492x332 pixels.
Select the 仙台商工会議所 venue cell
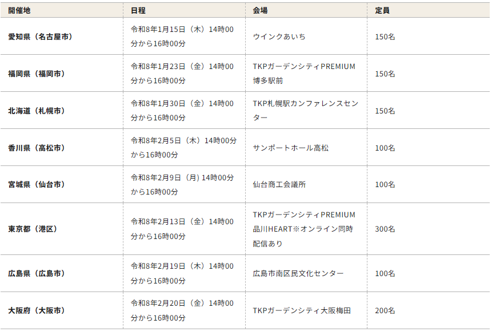click(279, 184)
